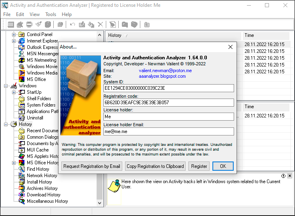Click the upper Time column header
The width and height of the screenshot is (295, 216).
click(266, 35)
